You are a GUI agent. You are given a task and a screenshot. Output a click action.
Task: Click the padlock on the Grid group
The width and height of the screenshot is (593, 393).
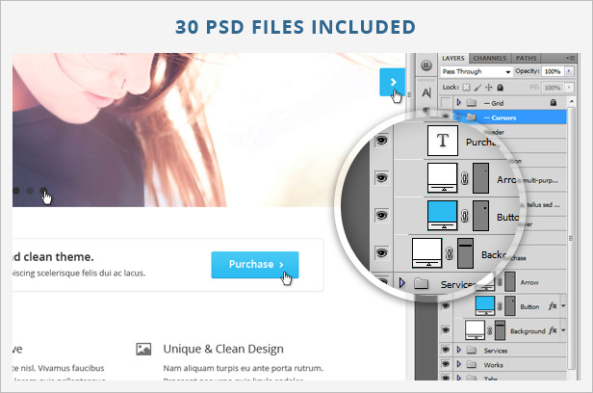click(554, 102)
